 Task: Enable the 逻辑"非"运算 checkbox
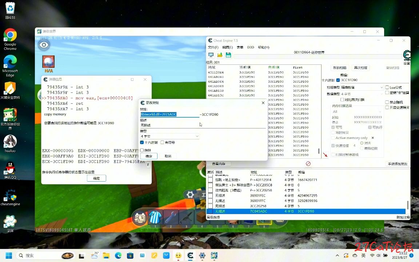coord(387,92)
